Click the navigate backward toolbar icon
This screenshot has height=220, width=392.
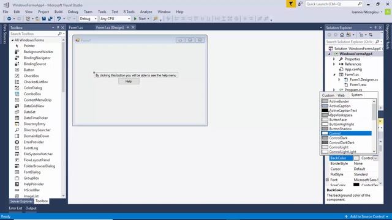pos(9,19)
